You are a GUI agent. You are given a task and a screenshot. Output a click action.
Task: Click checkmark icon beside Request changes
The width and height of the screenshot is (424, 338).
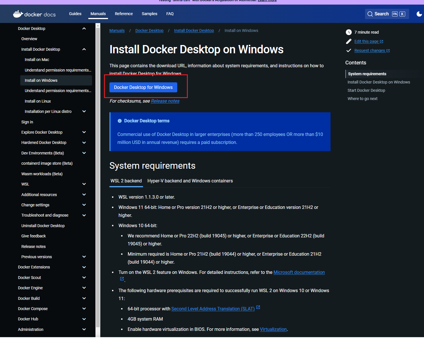point(348,50)
